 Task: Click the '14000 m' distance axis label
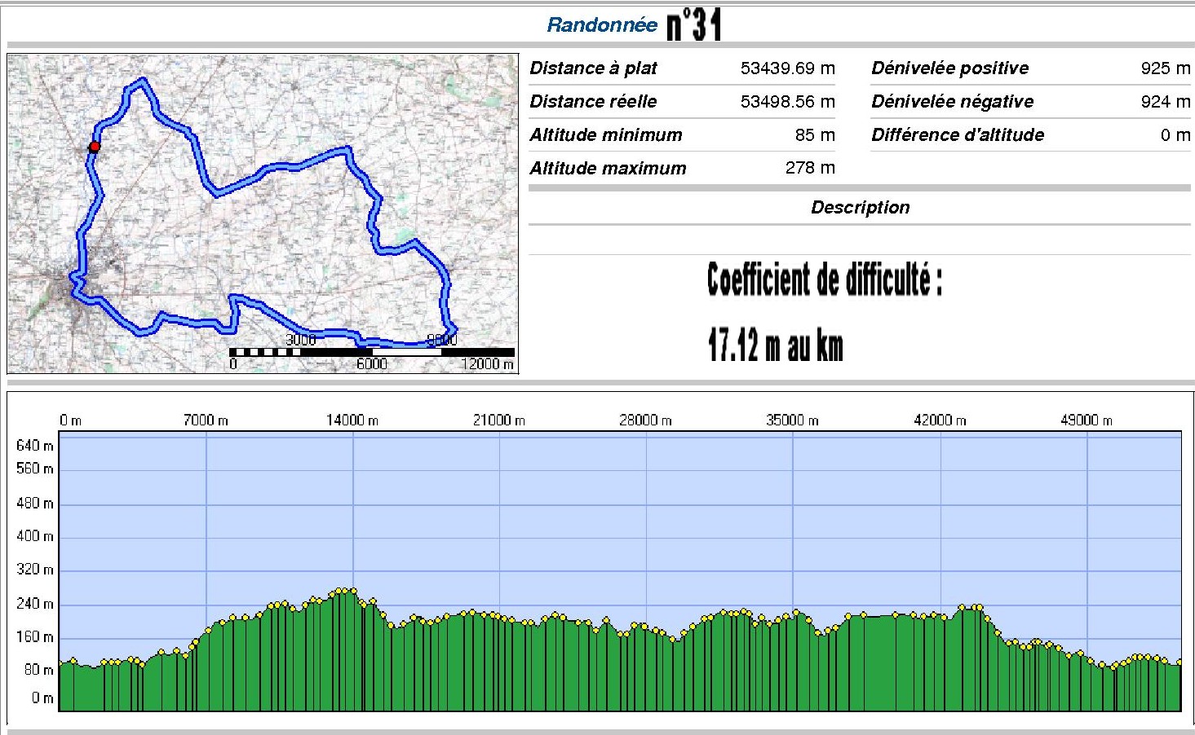352,420
